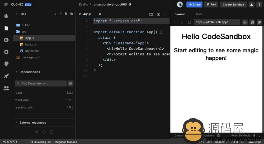The image size is (264, 144).
Task: Open the Configuration gear icon in sidebar
Action: [x=6, y=52]
